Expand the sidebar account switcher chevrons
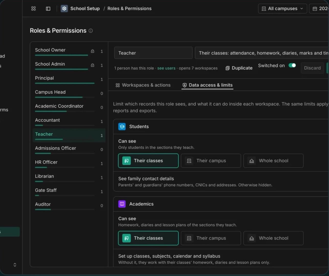 [15, 265]
